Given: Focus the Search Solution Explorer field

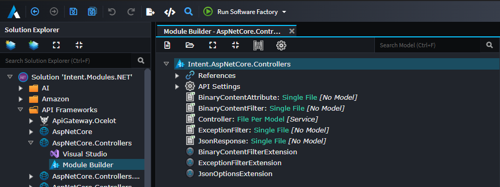Looking at the screenshot, I should [66, 61].
